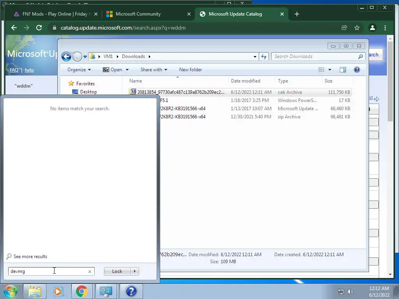
Task: Click the Lock button in Start menu
Action: coord(117,271)
